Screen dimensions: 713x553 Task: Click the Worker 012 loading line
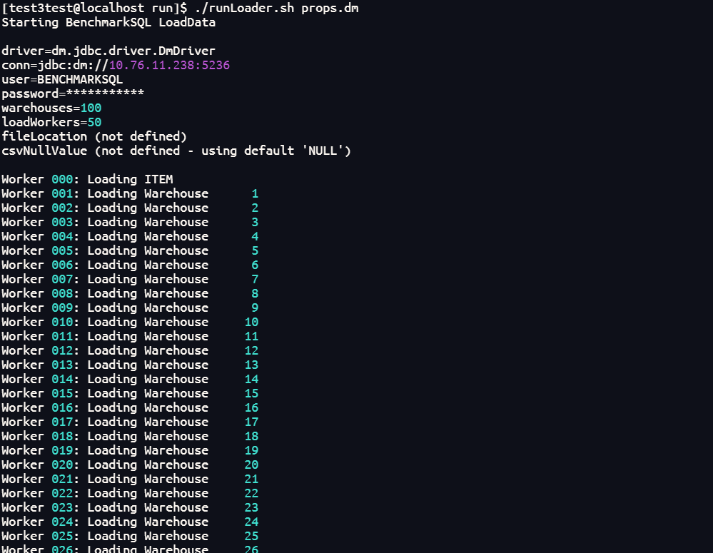(x=130, y=350)
